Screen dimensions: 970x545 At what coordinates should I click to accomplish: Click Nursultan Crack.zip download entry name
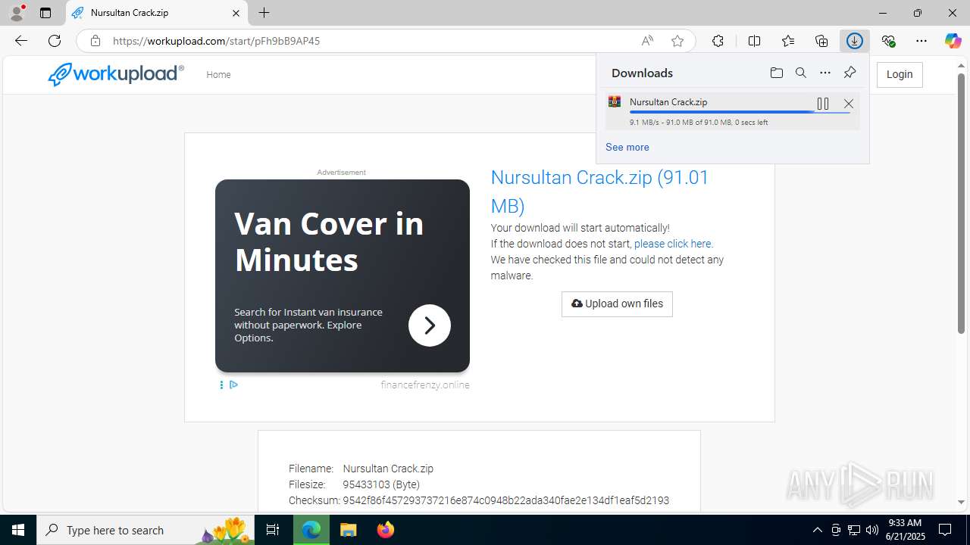tap(668, 101)
